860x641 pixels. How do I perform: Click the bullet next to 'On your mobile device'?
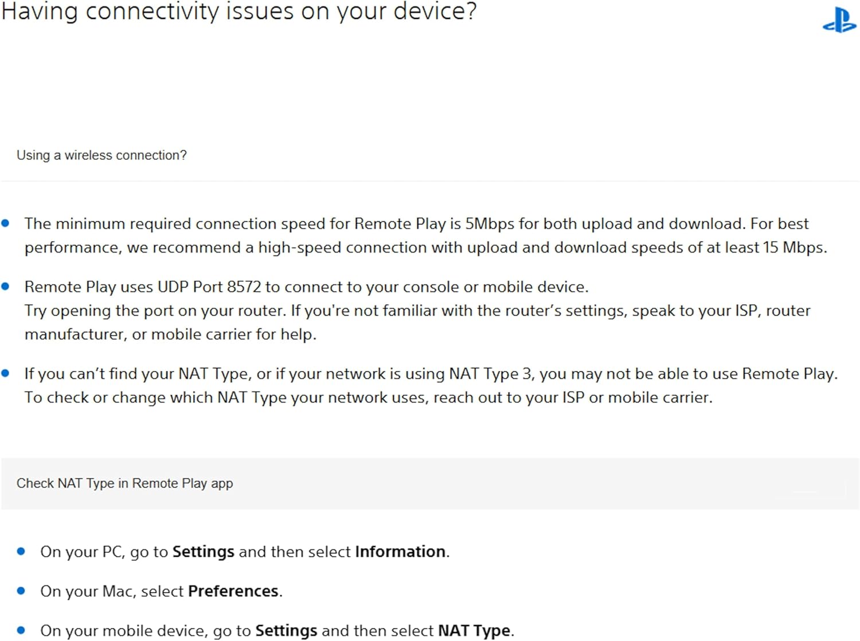pos(21,630)
